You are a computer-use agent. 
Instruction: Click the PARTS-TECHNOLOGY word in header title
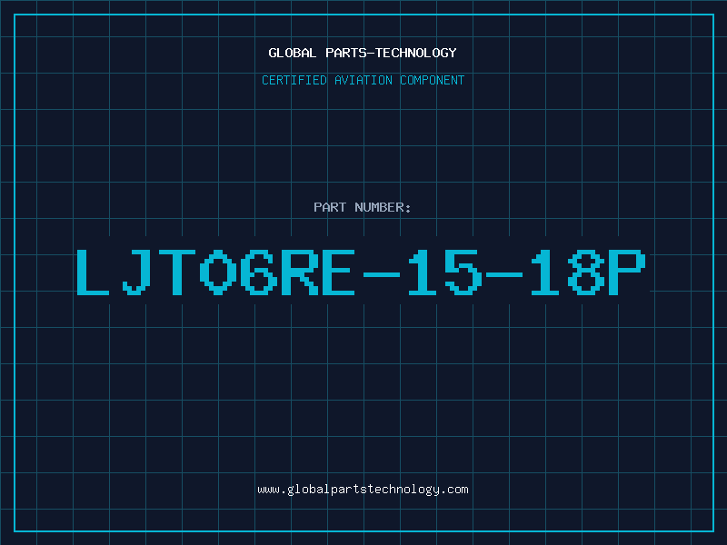point(391,53)
